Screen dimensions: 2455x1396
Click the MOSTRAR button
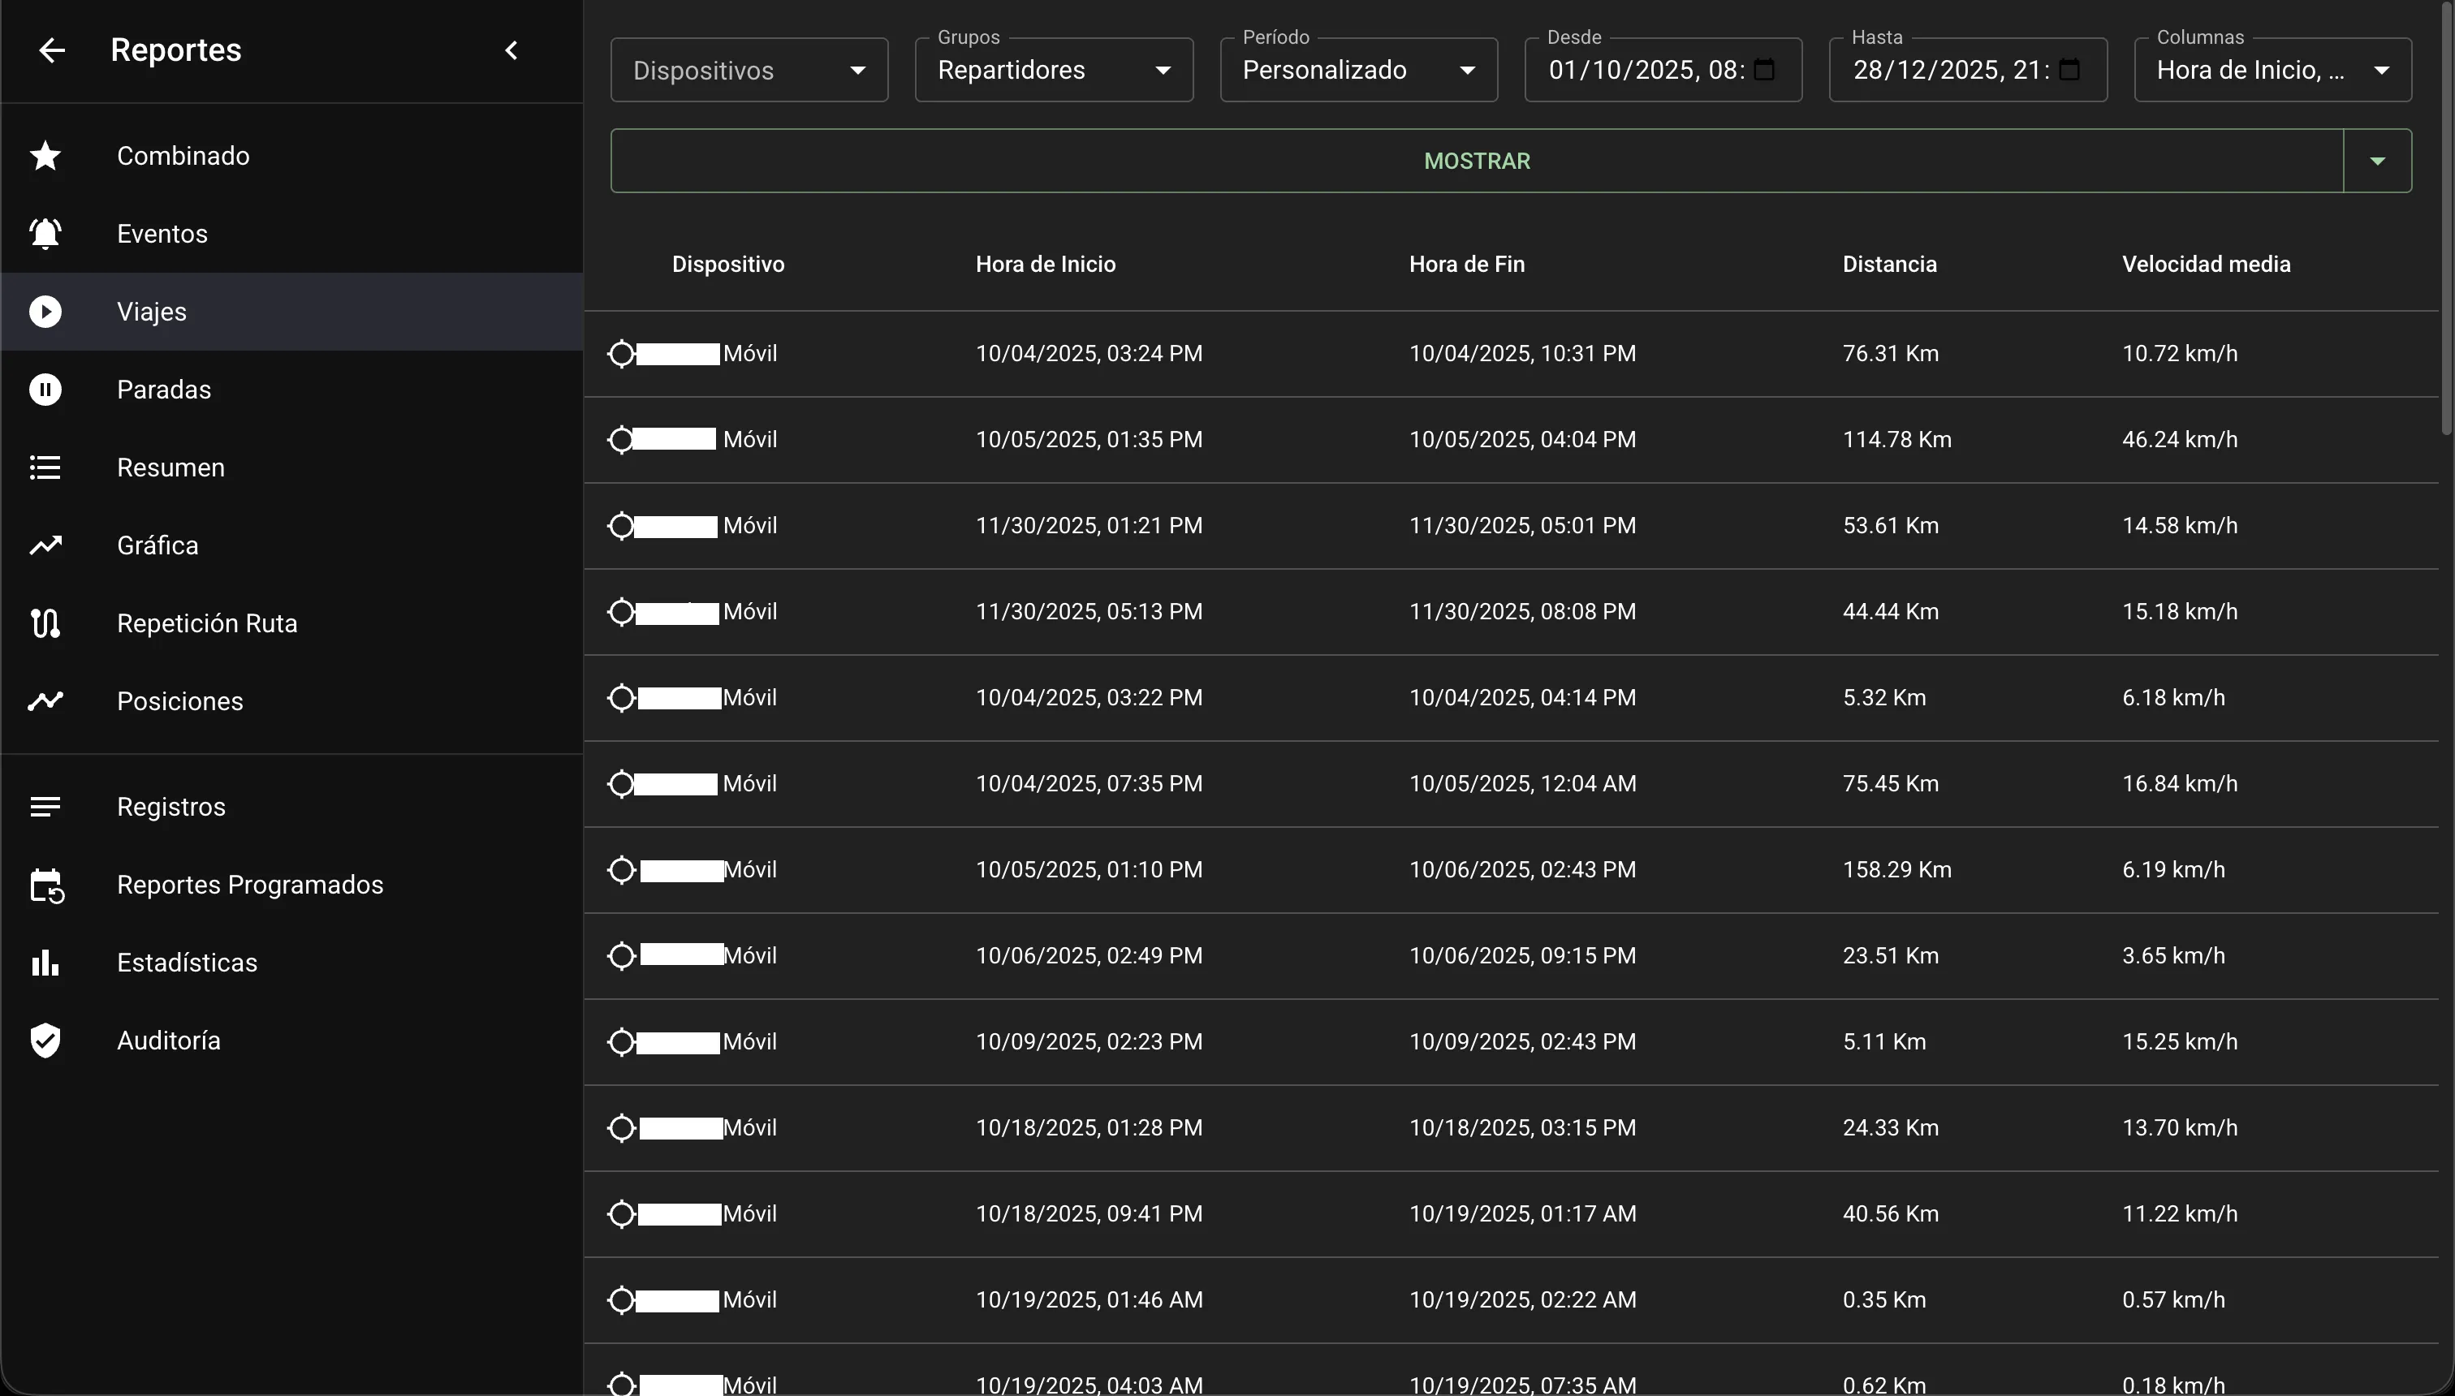[x=1477, y=160]
